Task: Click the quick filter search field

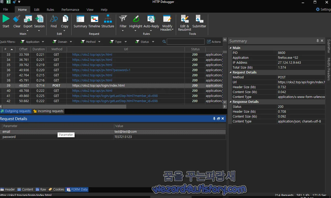Action: [x=185, y=42]
